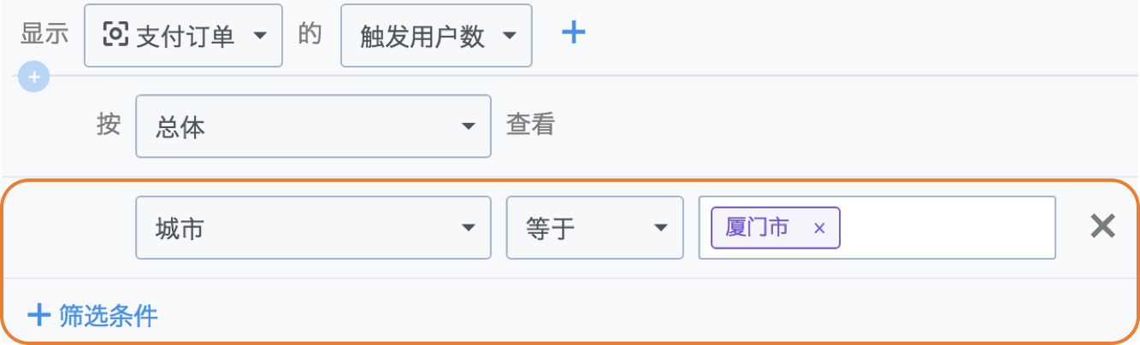Screen dimensions: 1140x345
Task: Click the caret arrow in the 支付订单 box
Action: point(261,36)
